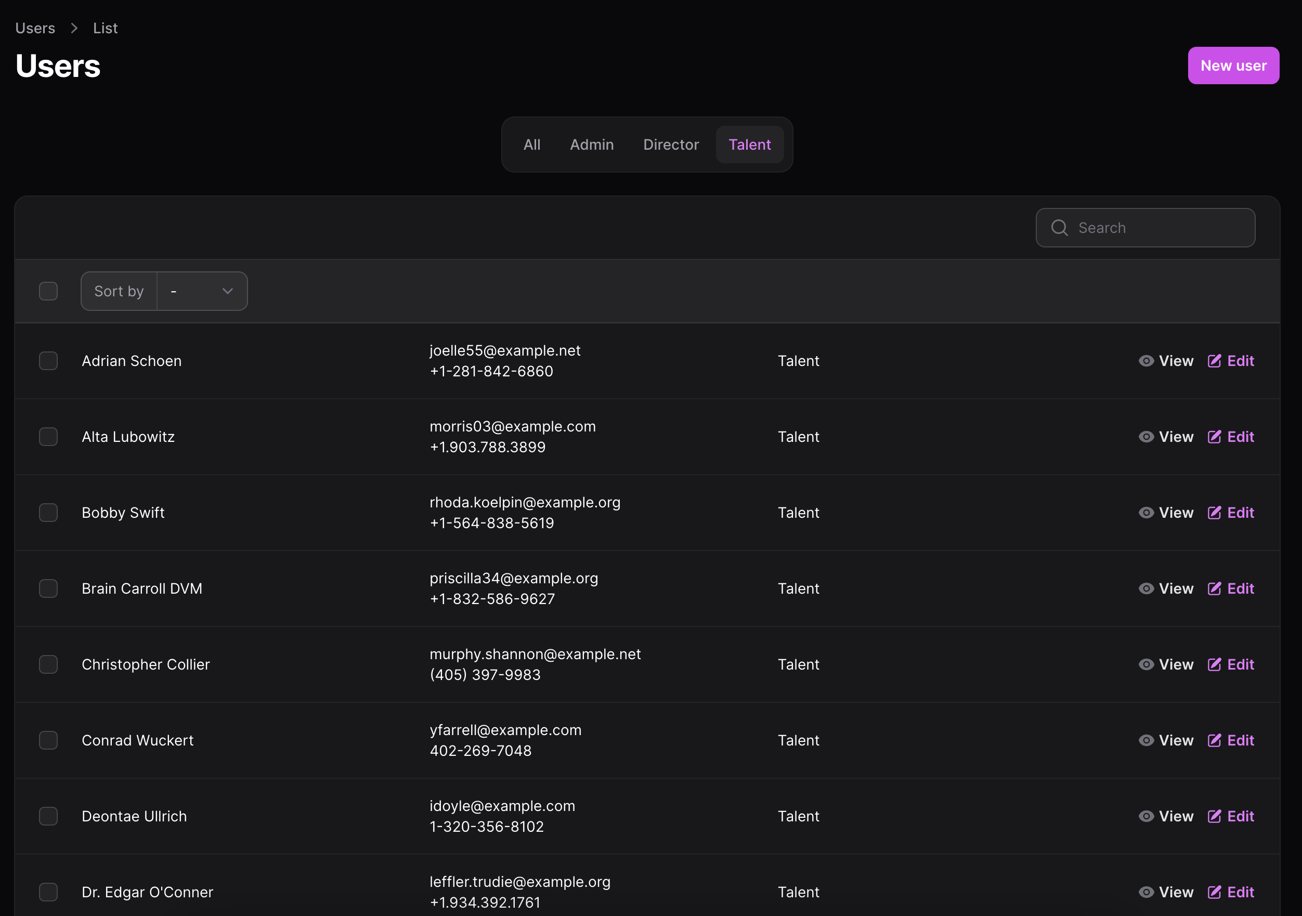Switch to the Admin filter tab

(591, 145)
